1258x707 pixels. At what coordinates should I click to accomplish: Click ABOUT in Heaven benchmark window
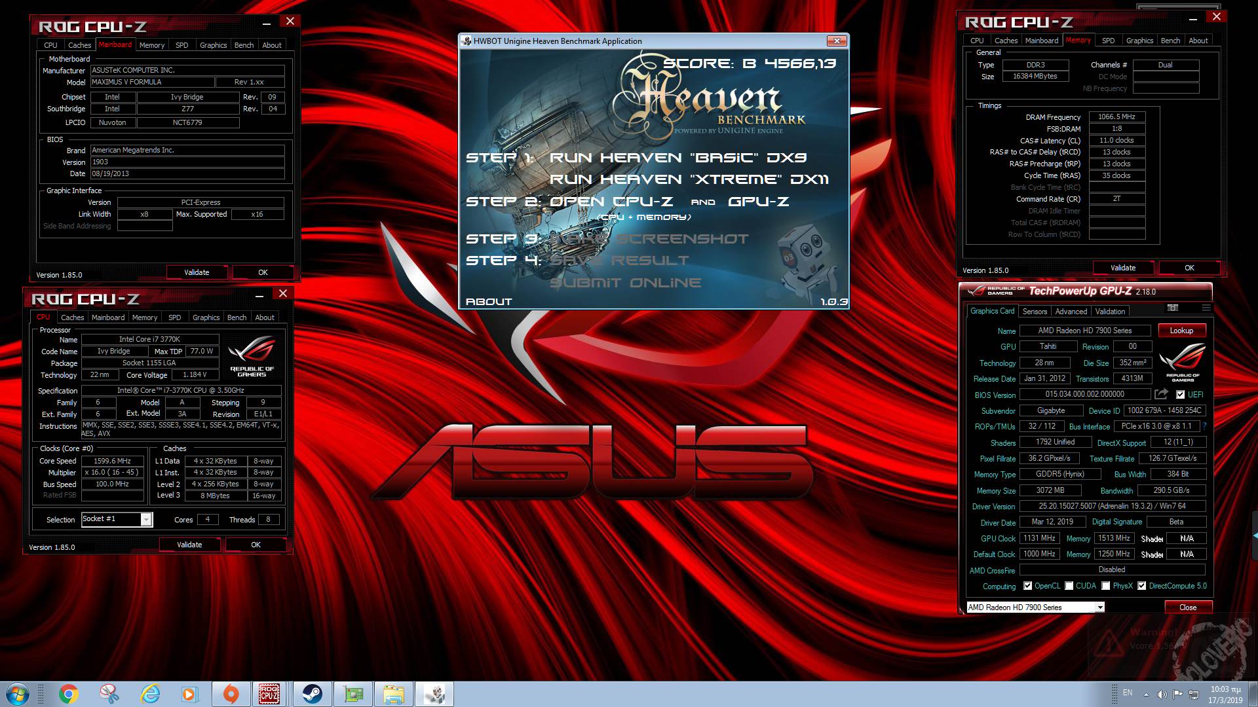[x=488, y=302]
